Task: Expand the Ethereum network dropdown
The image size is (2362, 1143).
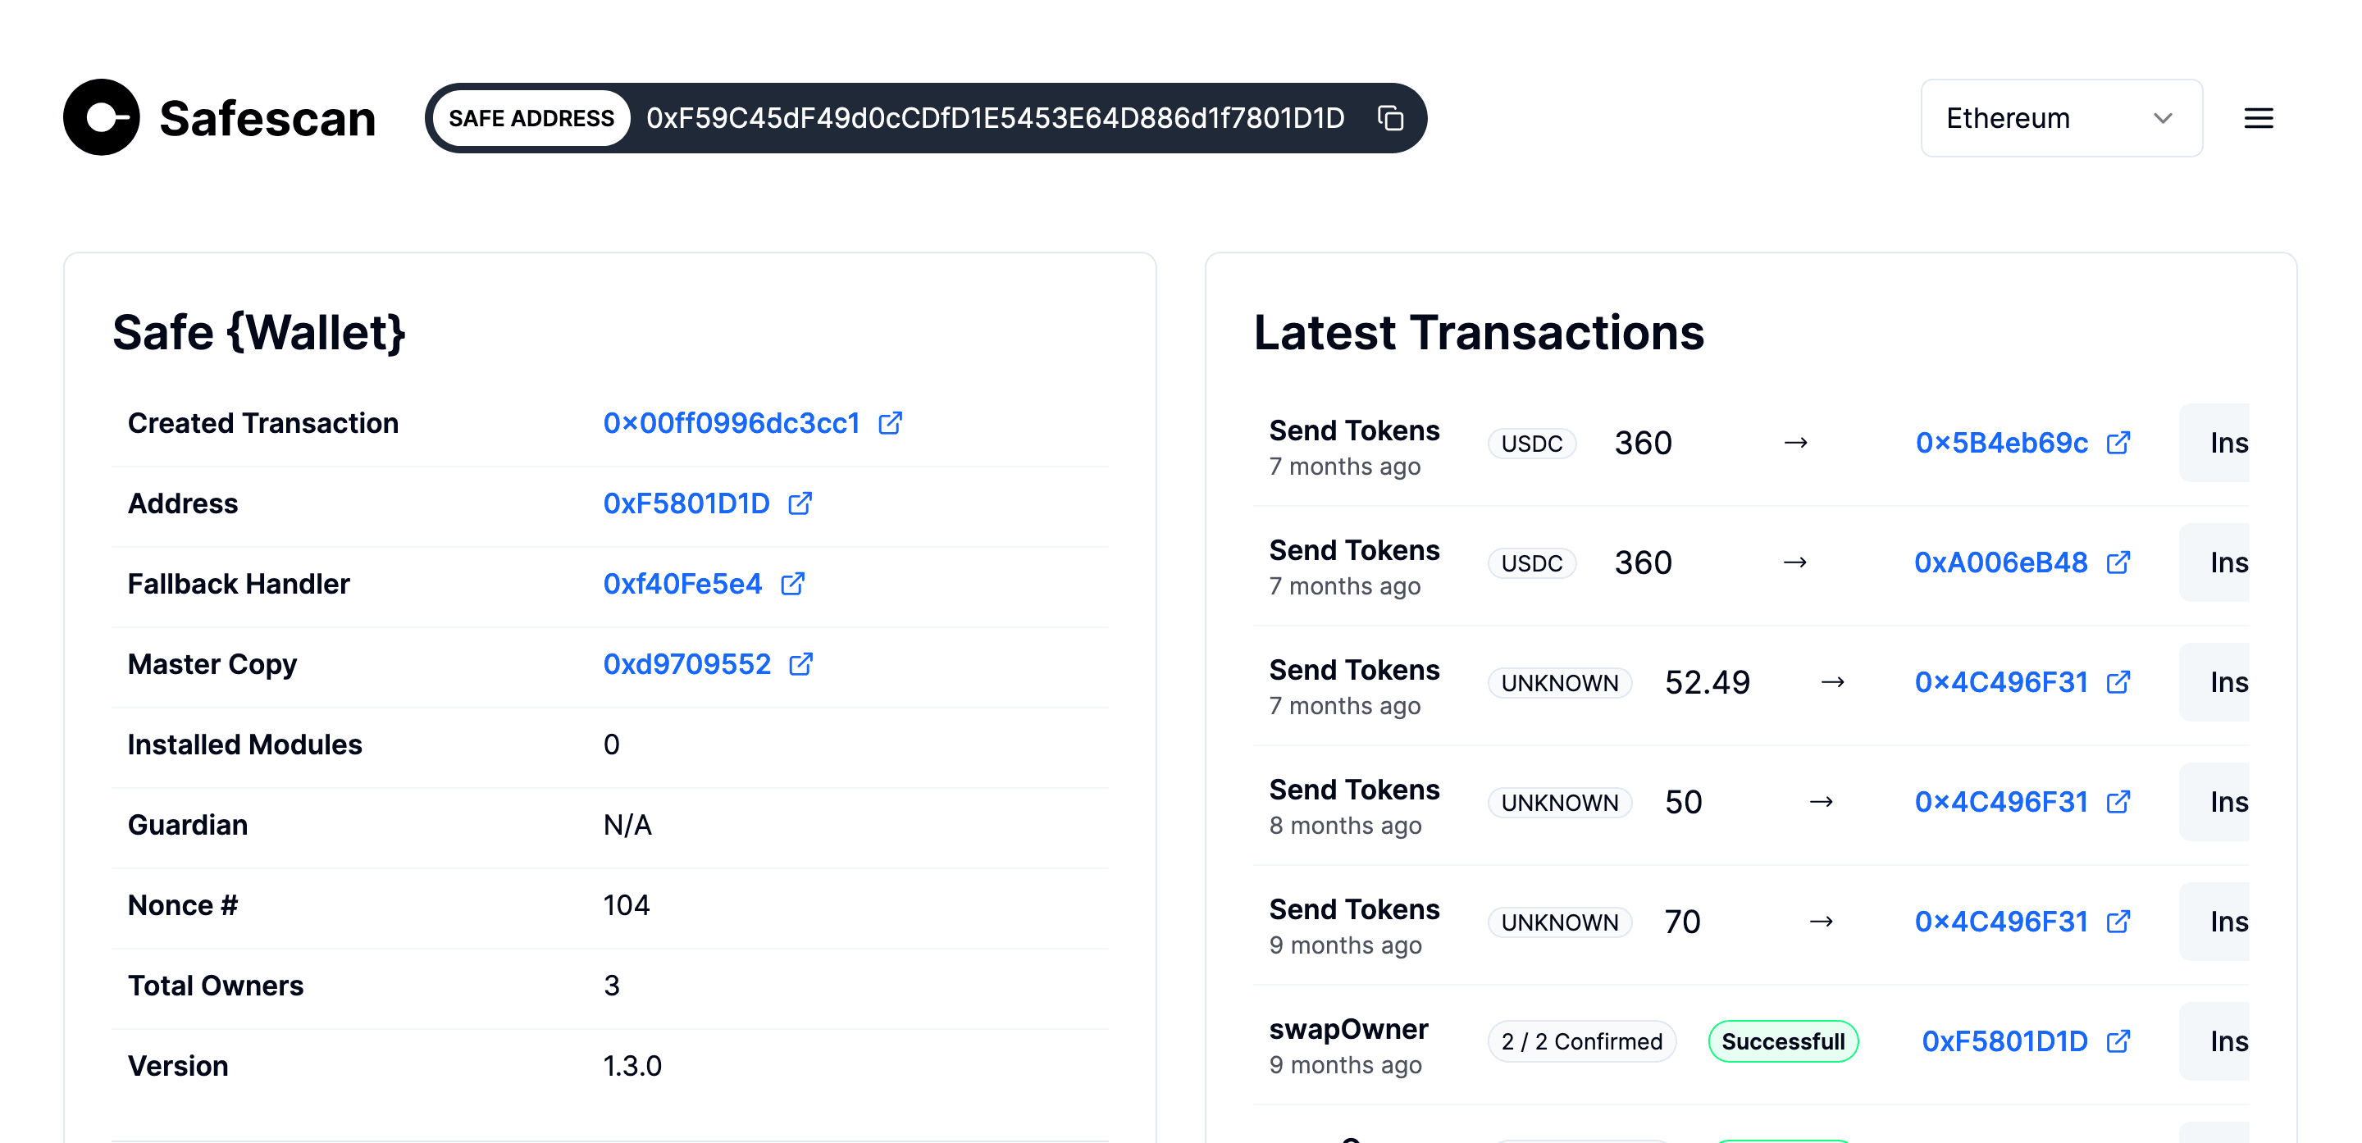Action: [2060, 118]
